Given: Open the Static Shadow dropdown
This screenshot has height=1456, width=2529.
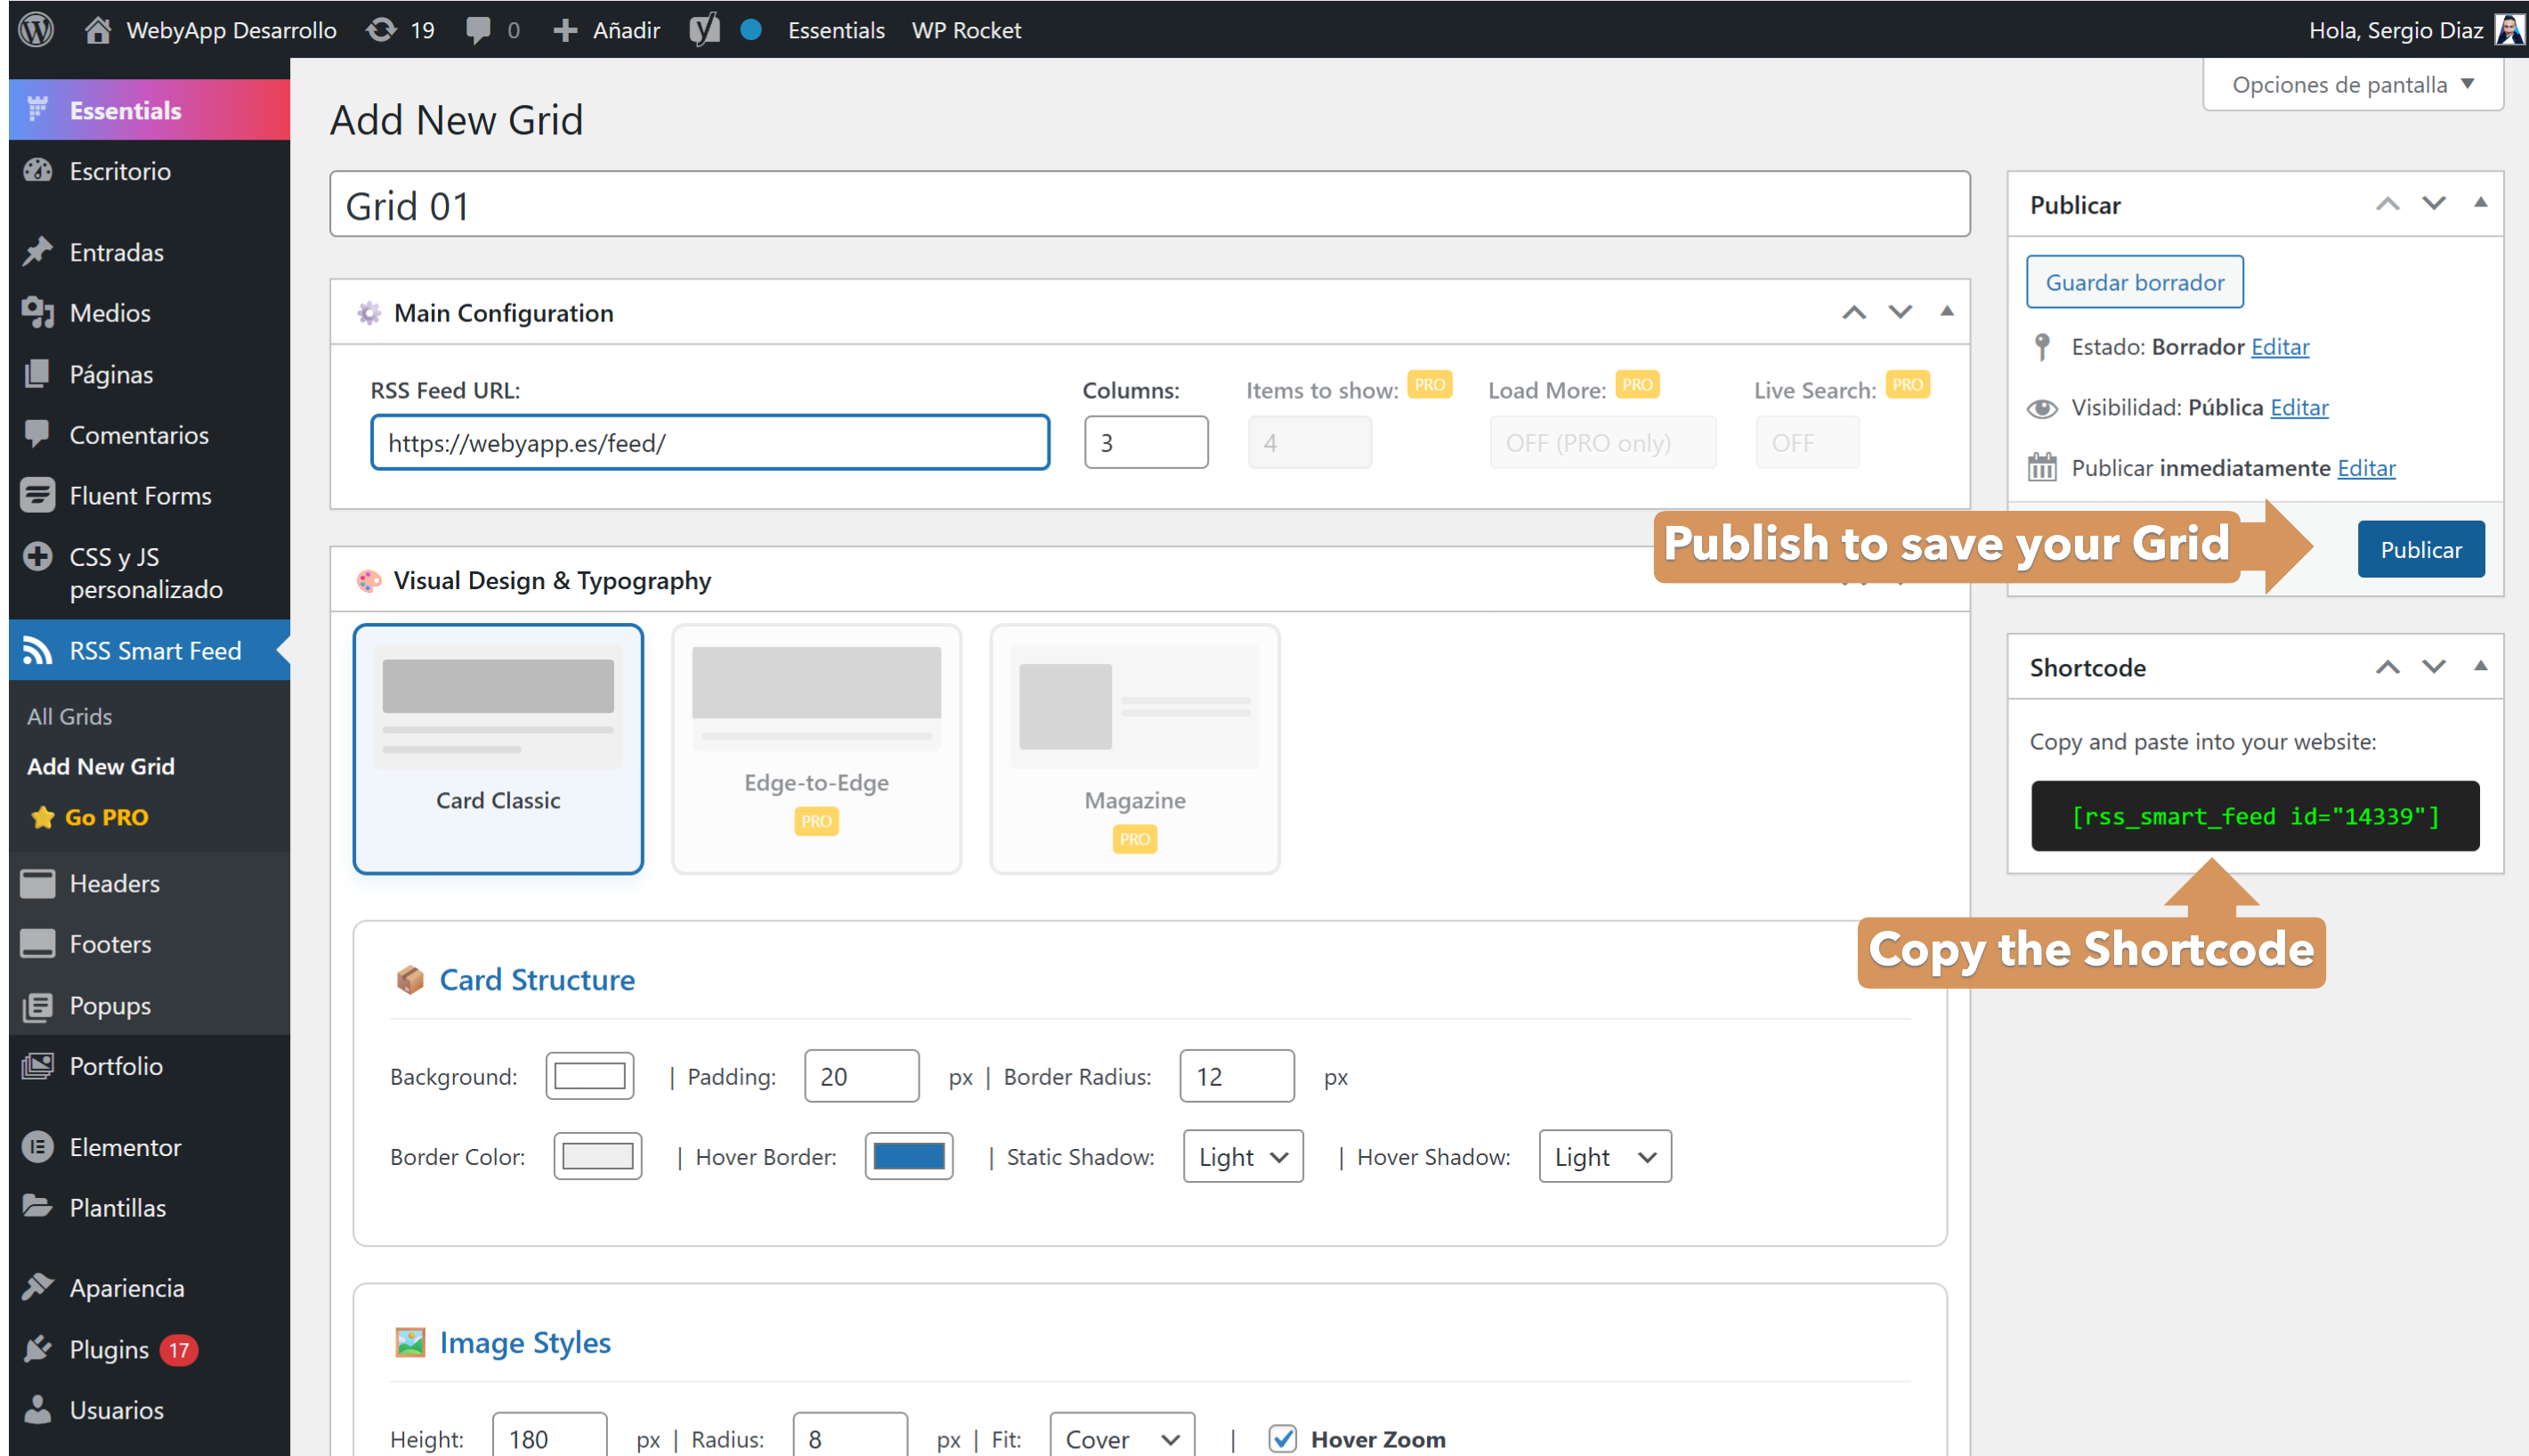Looking at the screenshot, I should 1242,1156.
